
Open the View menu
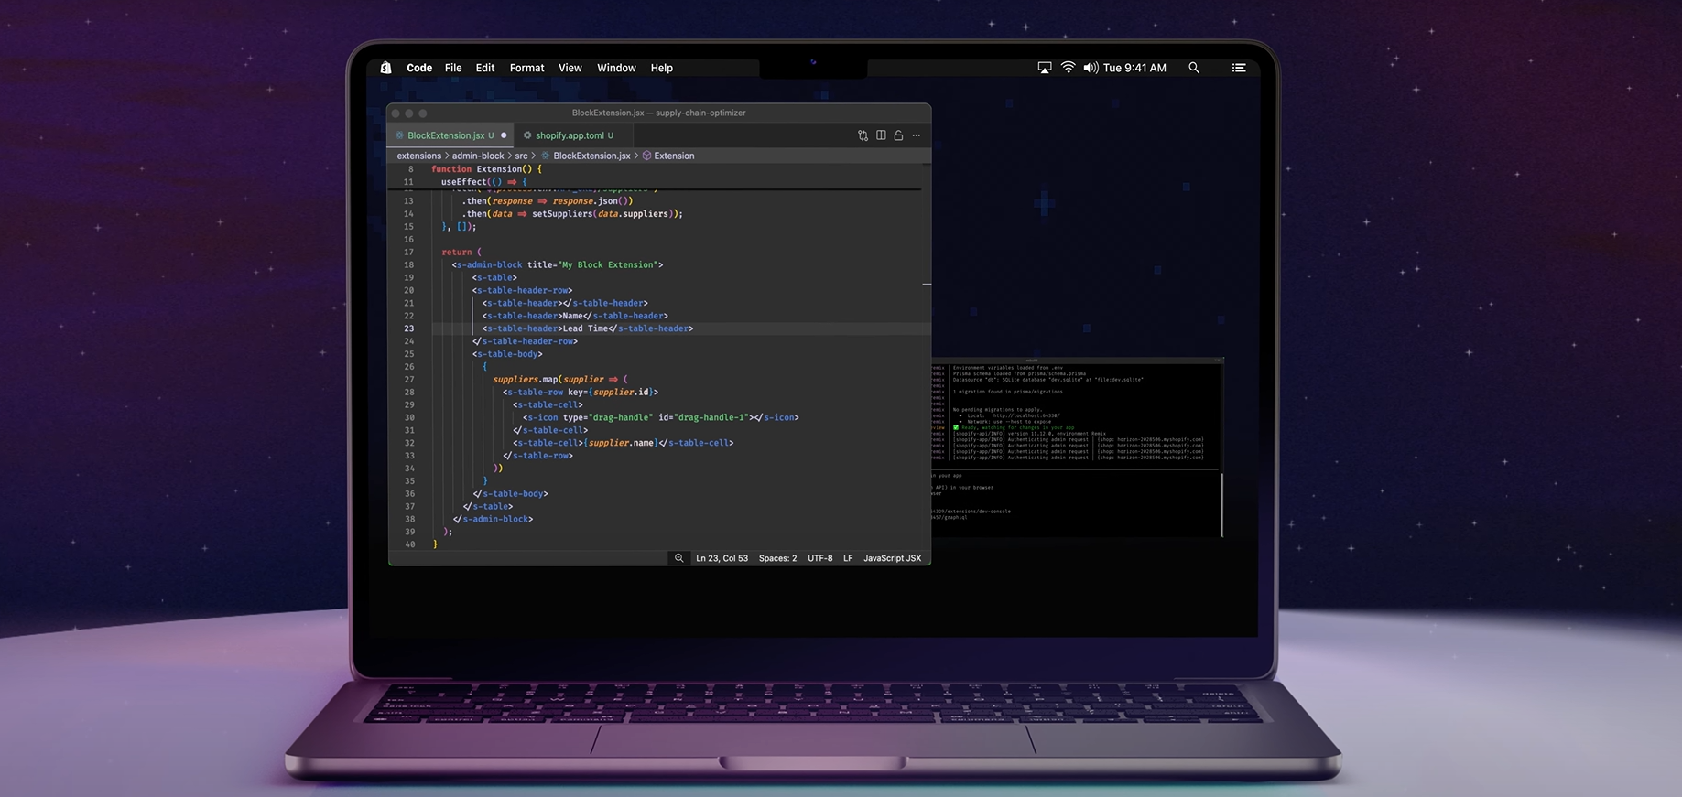570,68
